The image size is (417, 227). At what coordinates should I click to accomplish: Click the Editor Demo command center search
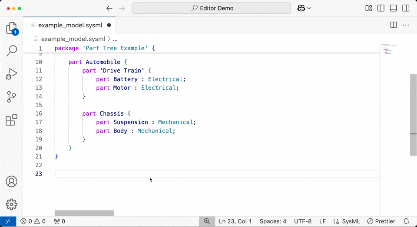[x=212, y=8]
